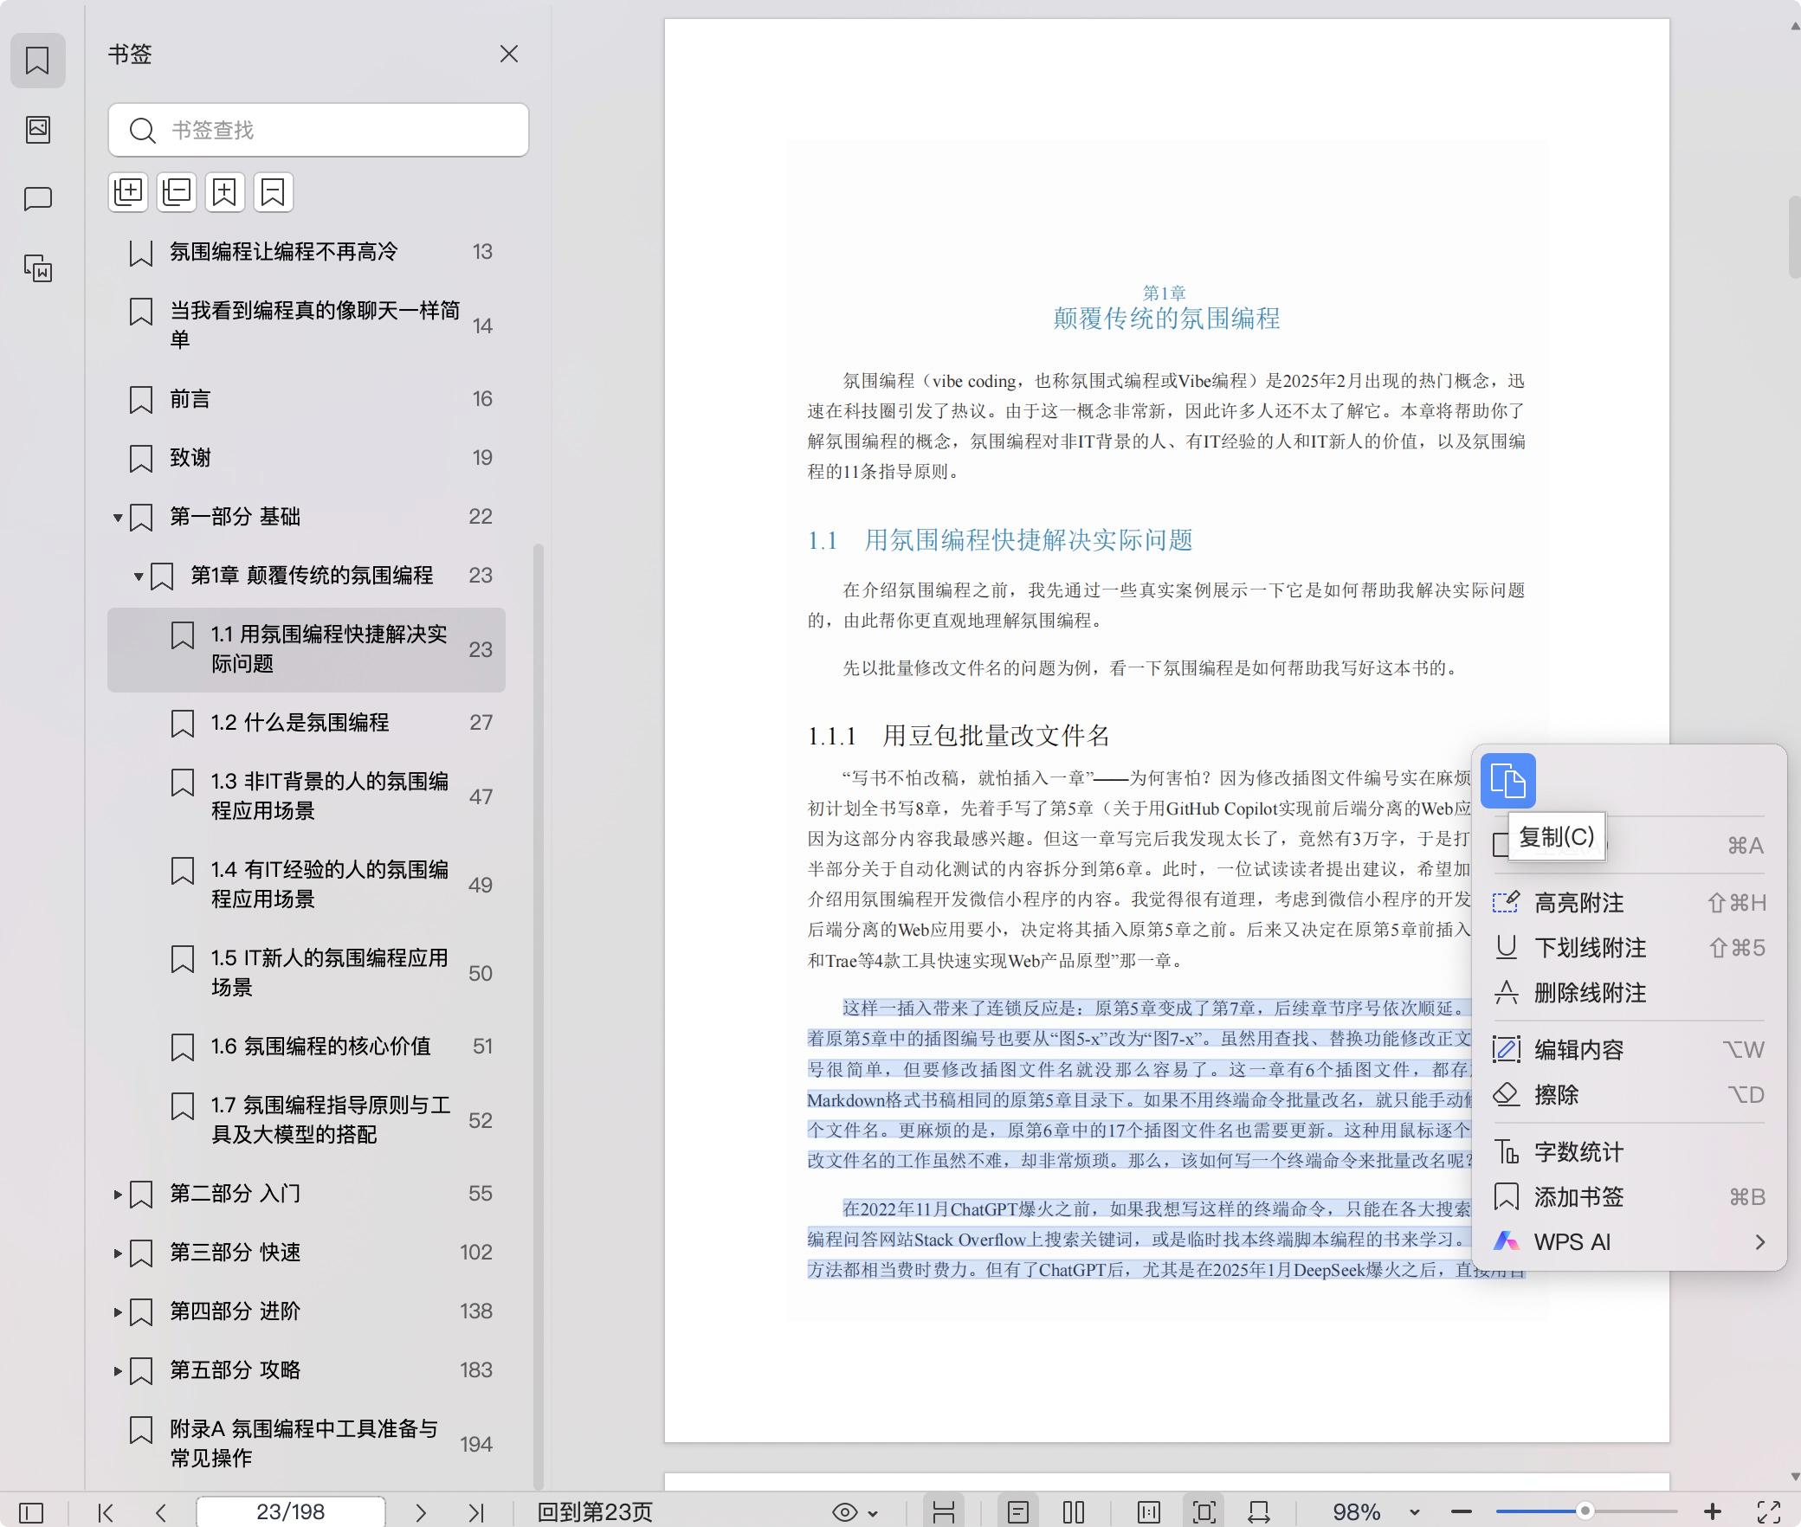
Task: Toggle the single-page view mode
Action: 1018,1511
